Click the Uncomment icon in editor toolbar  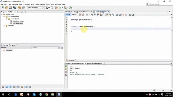coord(133,15)
